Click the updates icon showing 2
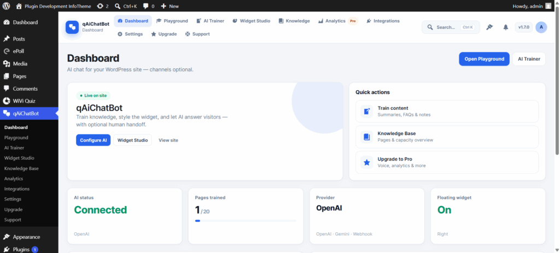 point(102,6)
